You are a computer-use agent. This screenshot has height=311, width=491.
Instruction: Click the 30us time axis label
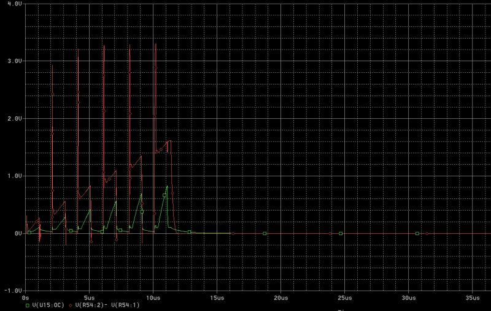[409, 298]
